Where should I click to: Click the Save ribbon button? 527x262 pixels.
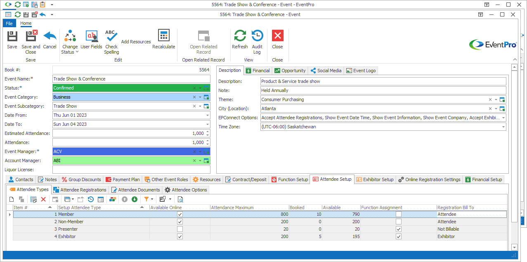pyautogui.click(x=12, y=40)
